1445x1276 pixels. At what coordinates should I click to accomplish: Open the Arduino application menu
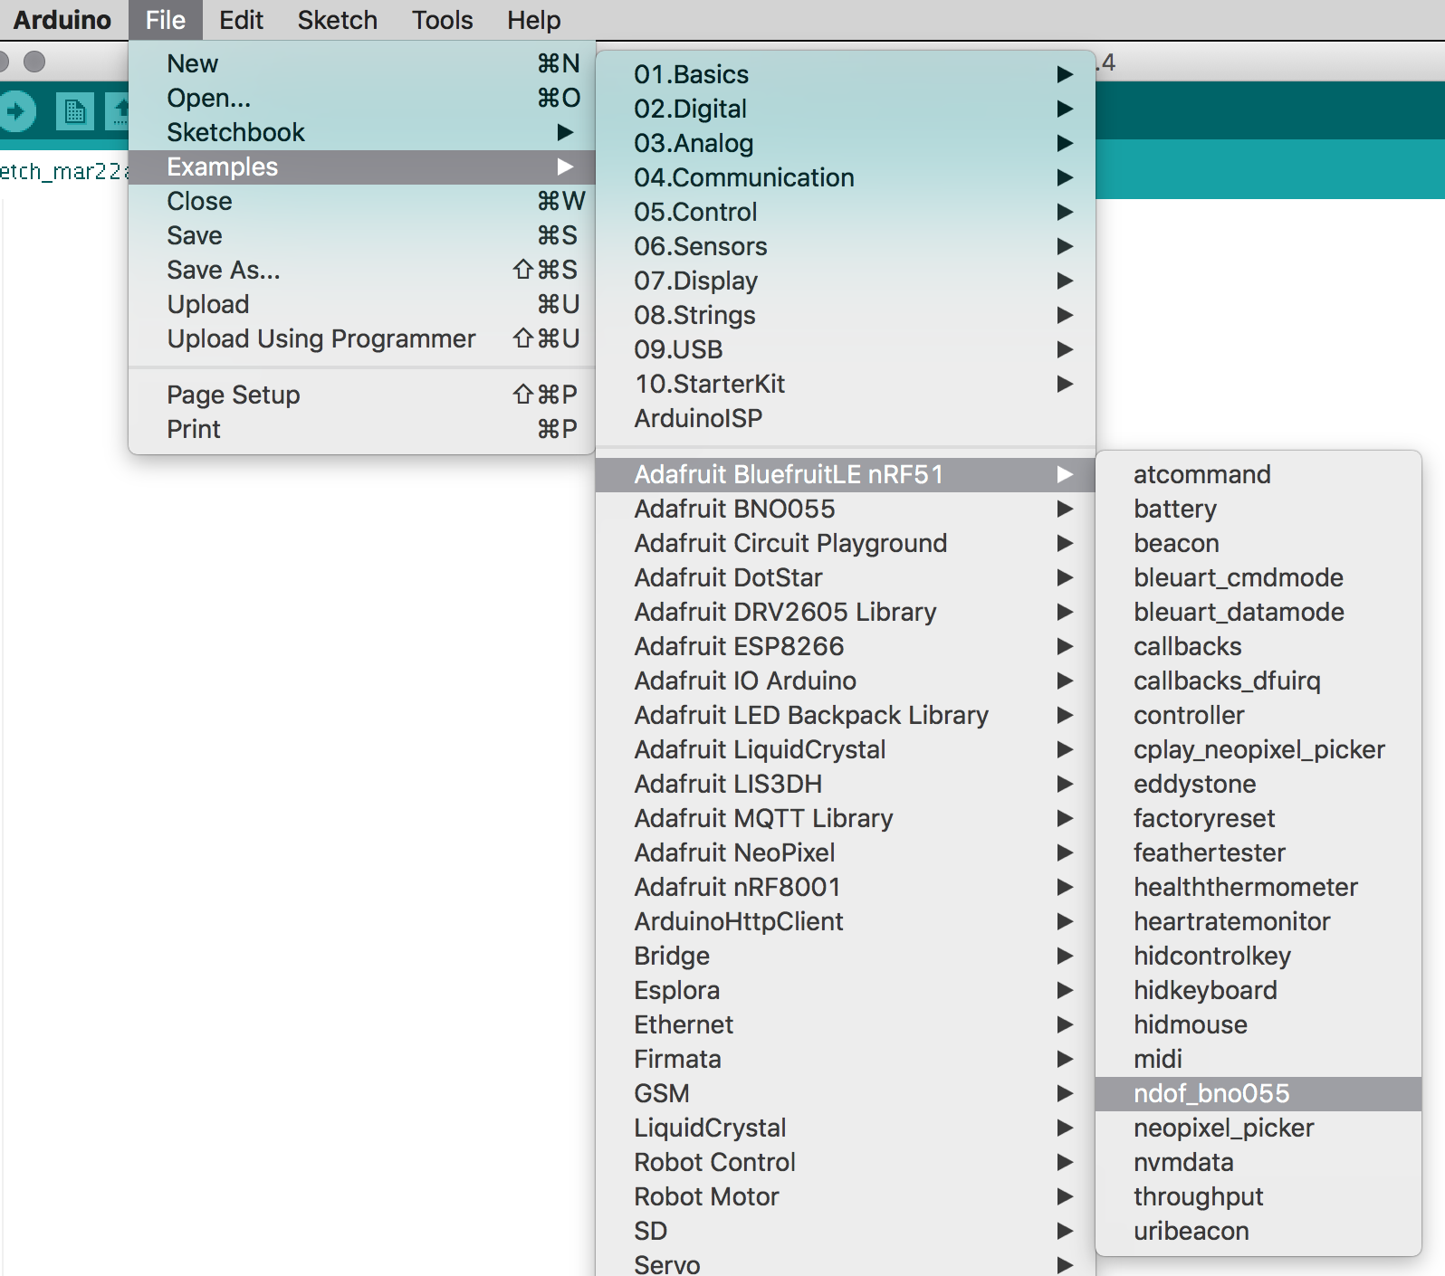[62, 20]
